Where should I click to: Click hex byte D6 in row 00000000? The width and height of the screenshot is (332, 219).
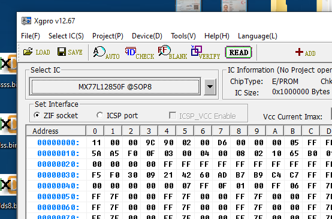click(x=222, y=143)
